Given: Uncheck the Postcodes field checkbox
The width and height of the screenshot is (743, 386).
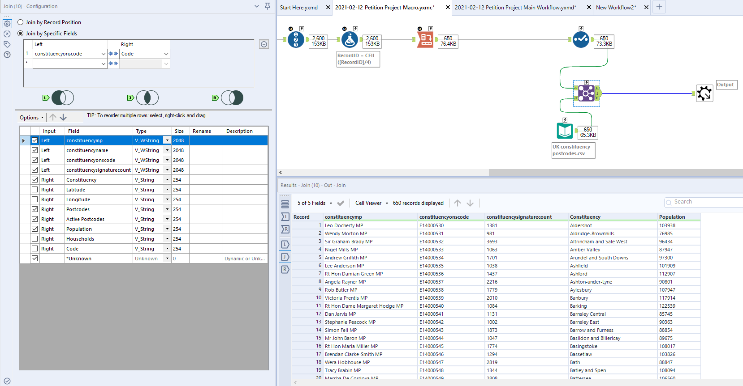Looking at the screenshot, I should [x=35, y=209].
